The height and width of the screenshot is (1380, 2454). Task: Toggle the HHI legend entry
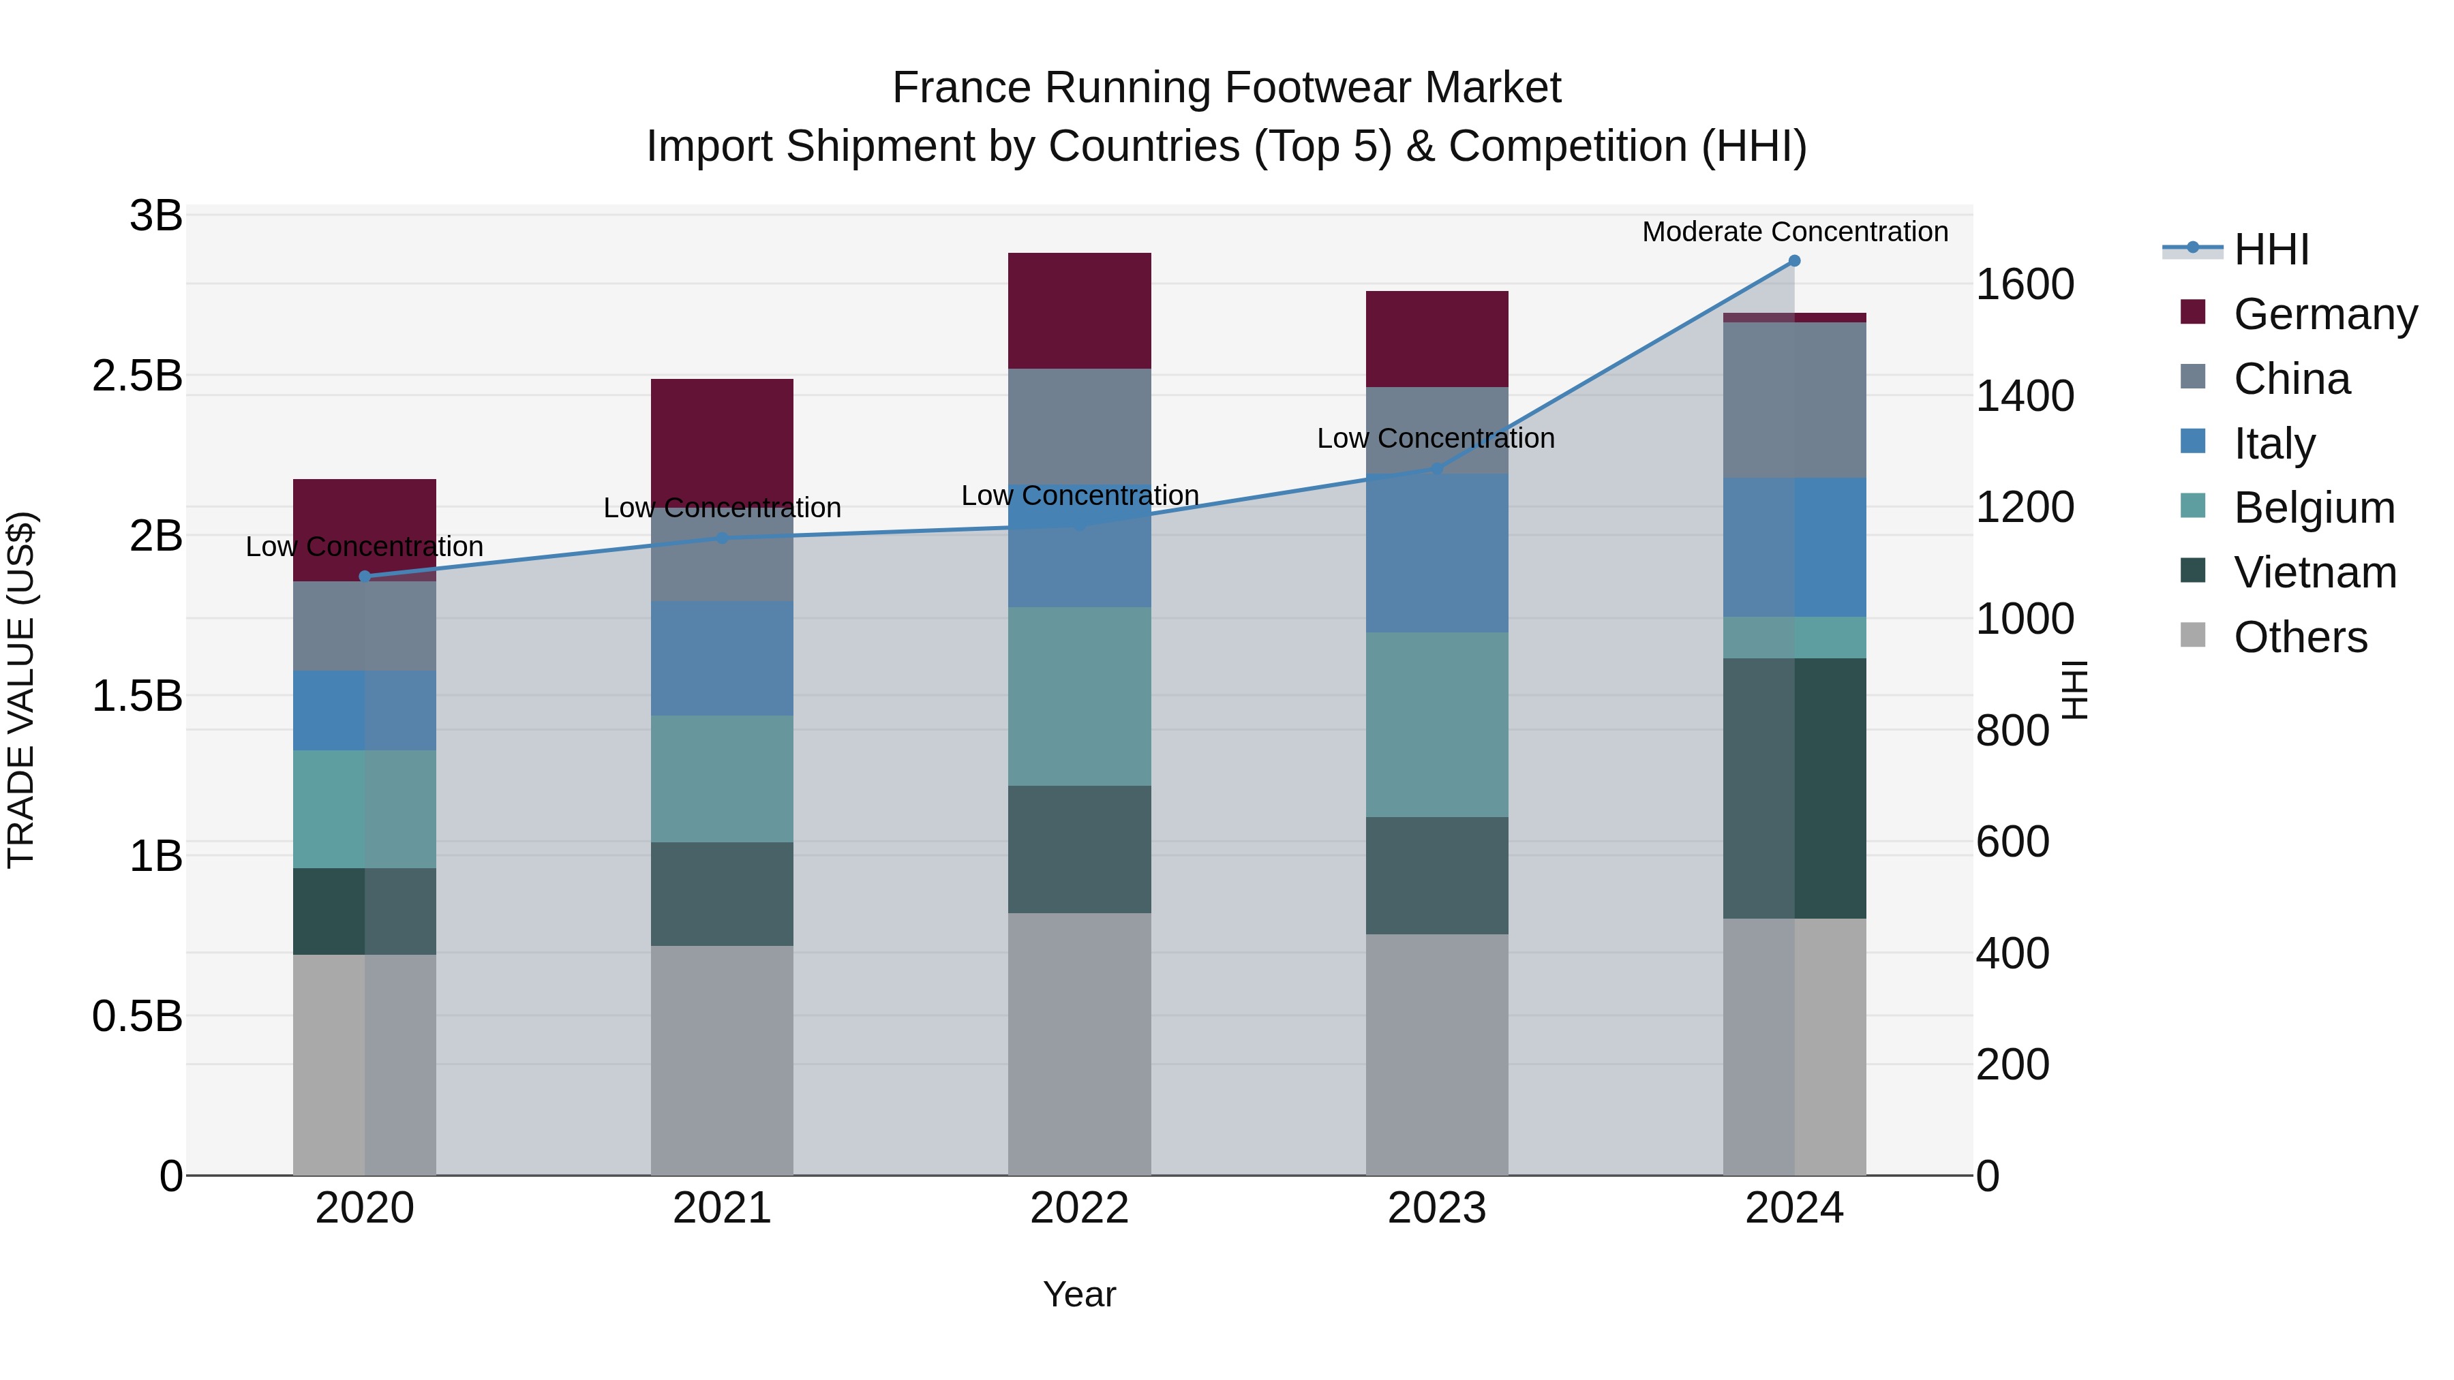click(2236, 249)
